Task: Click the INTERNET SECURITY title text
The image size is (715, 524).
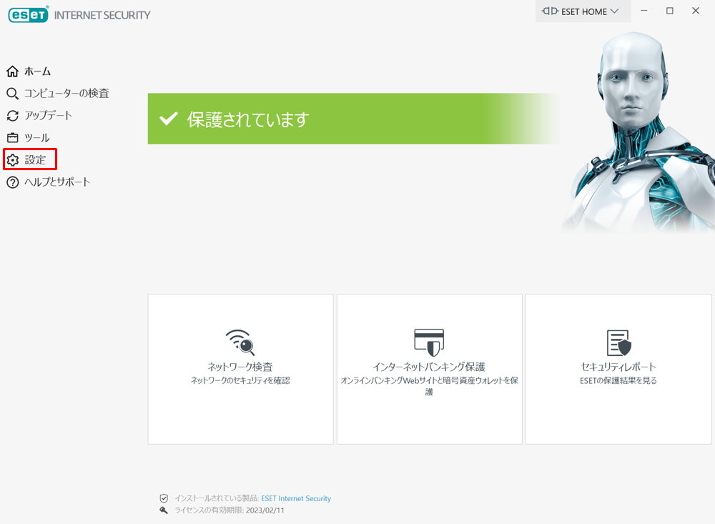Action: click(102, 15)
